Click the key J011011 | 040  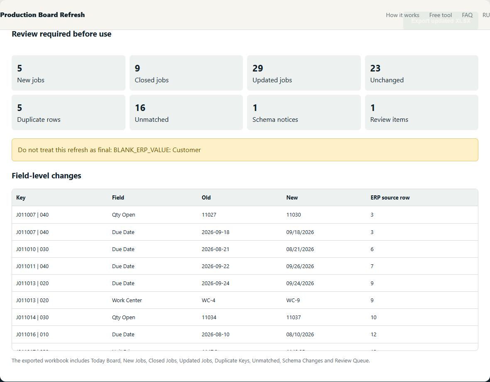coord(32,266)
